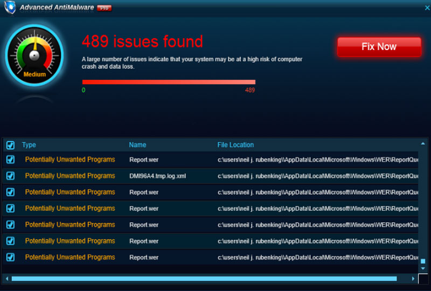Viewport: 431px width, 291px height.
Task: Click the resize grip at the window corner
Action: [x=423, y=279]
